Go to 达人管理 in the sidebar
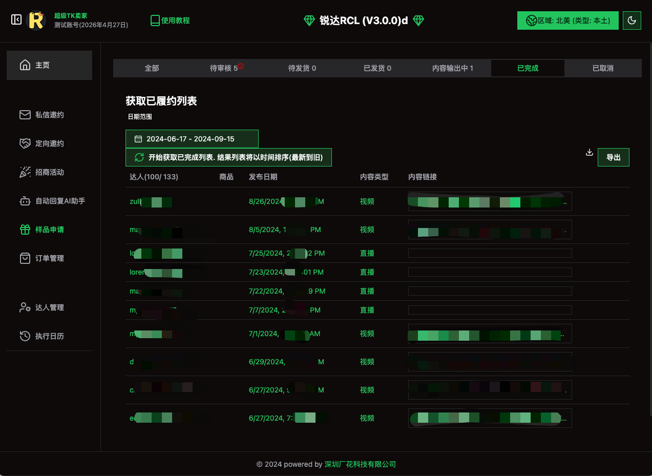Image resolution: width=652 pixels, height=476 pixels. click(x=49, y=307)
